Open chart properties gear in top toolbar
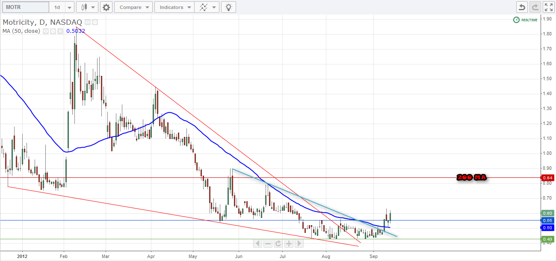The image size is (556, 261). [x=106, y=7]
